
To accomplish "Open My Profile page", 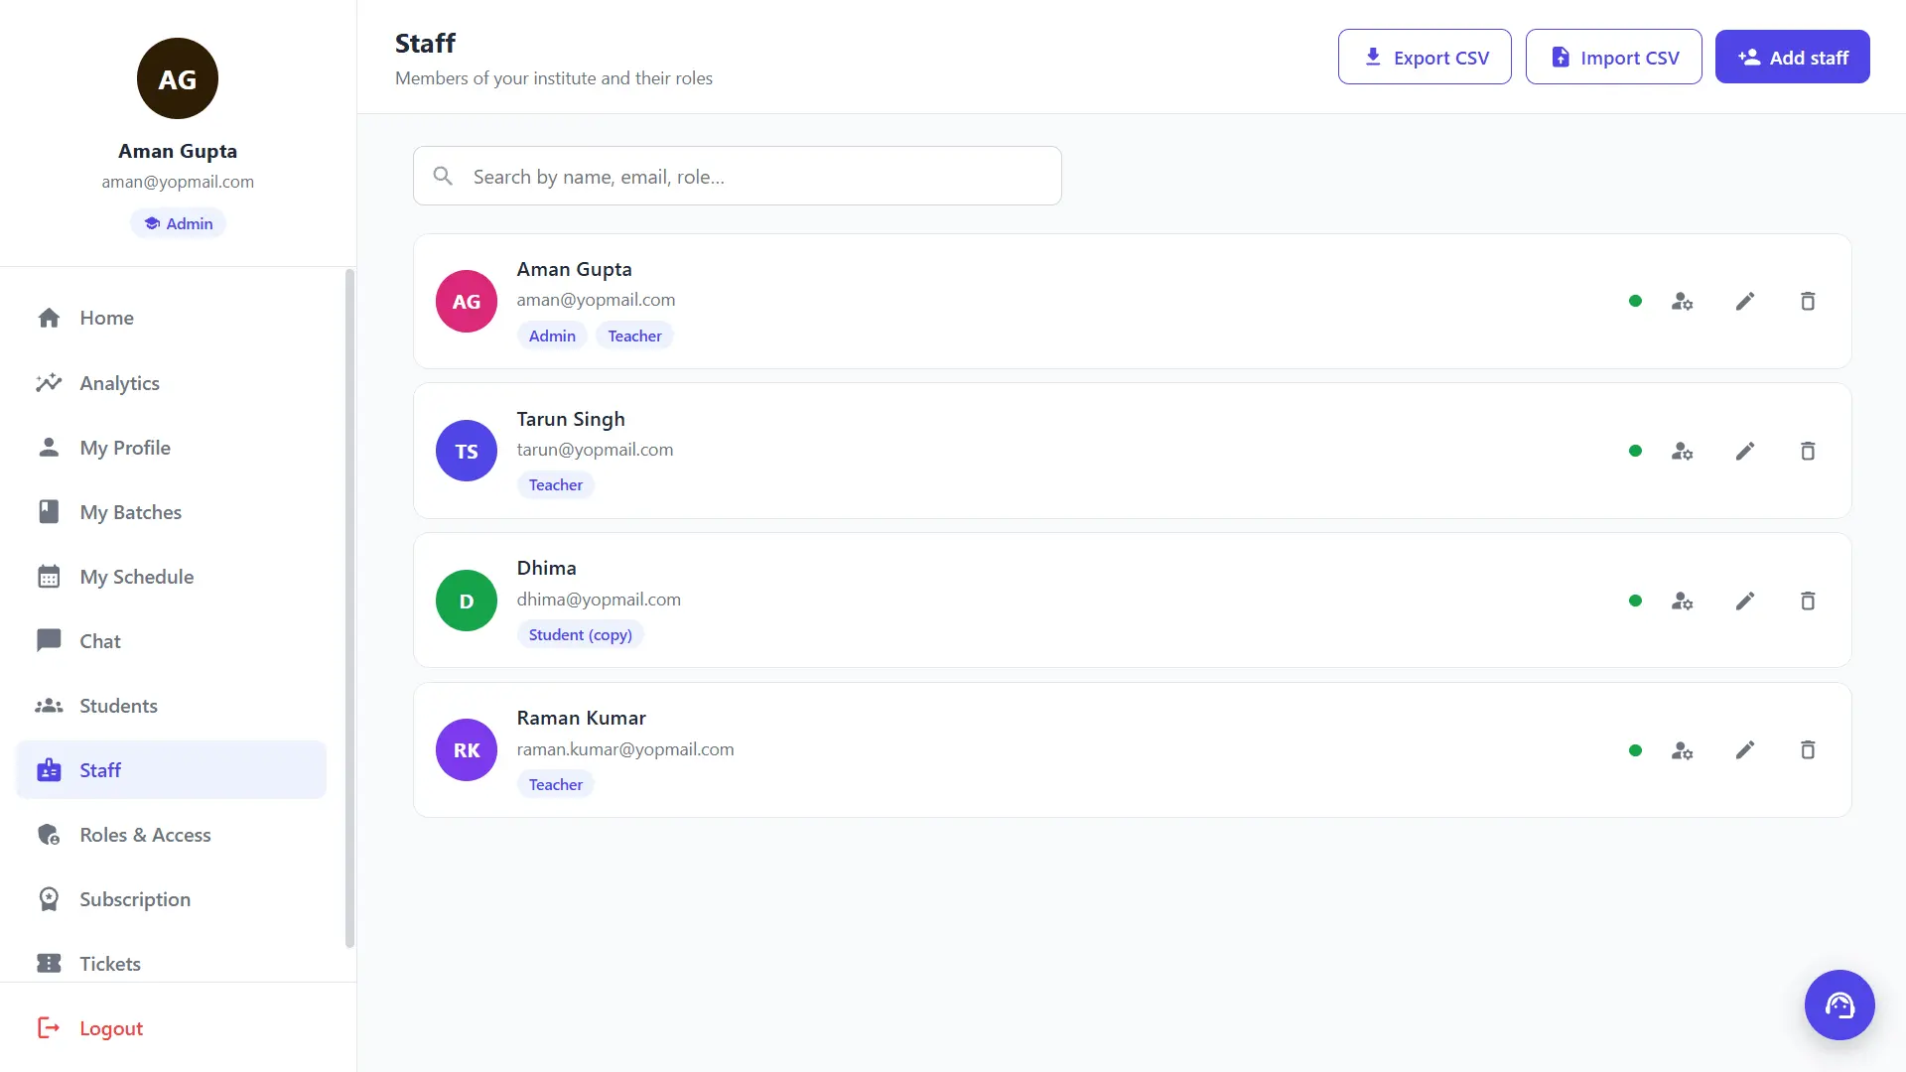I will pyautogui.click(x=171, y=448).
